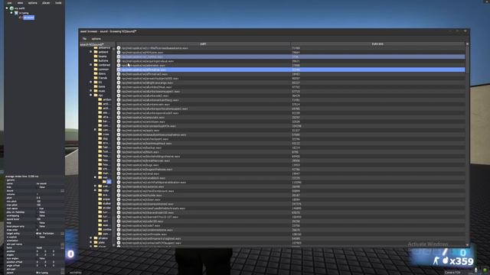Click the sound icon beside chuckle.wav
The image size is (490, 275).
119,196
